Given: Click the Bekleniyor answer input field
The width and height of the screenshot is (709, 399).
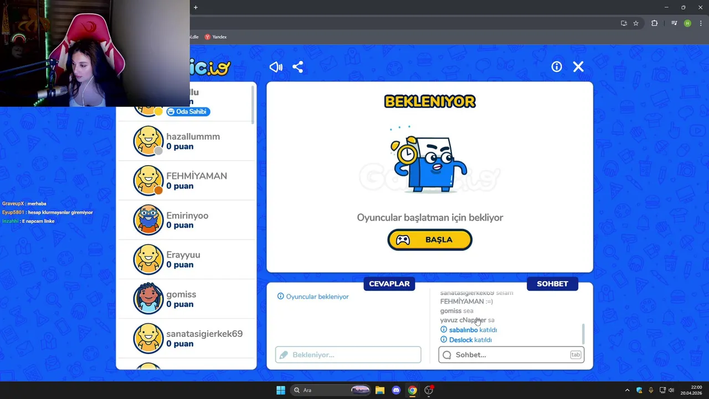Looking at the screenshot, I should coord(348,355).
